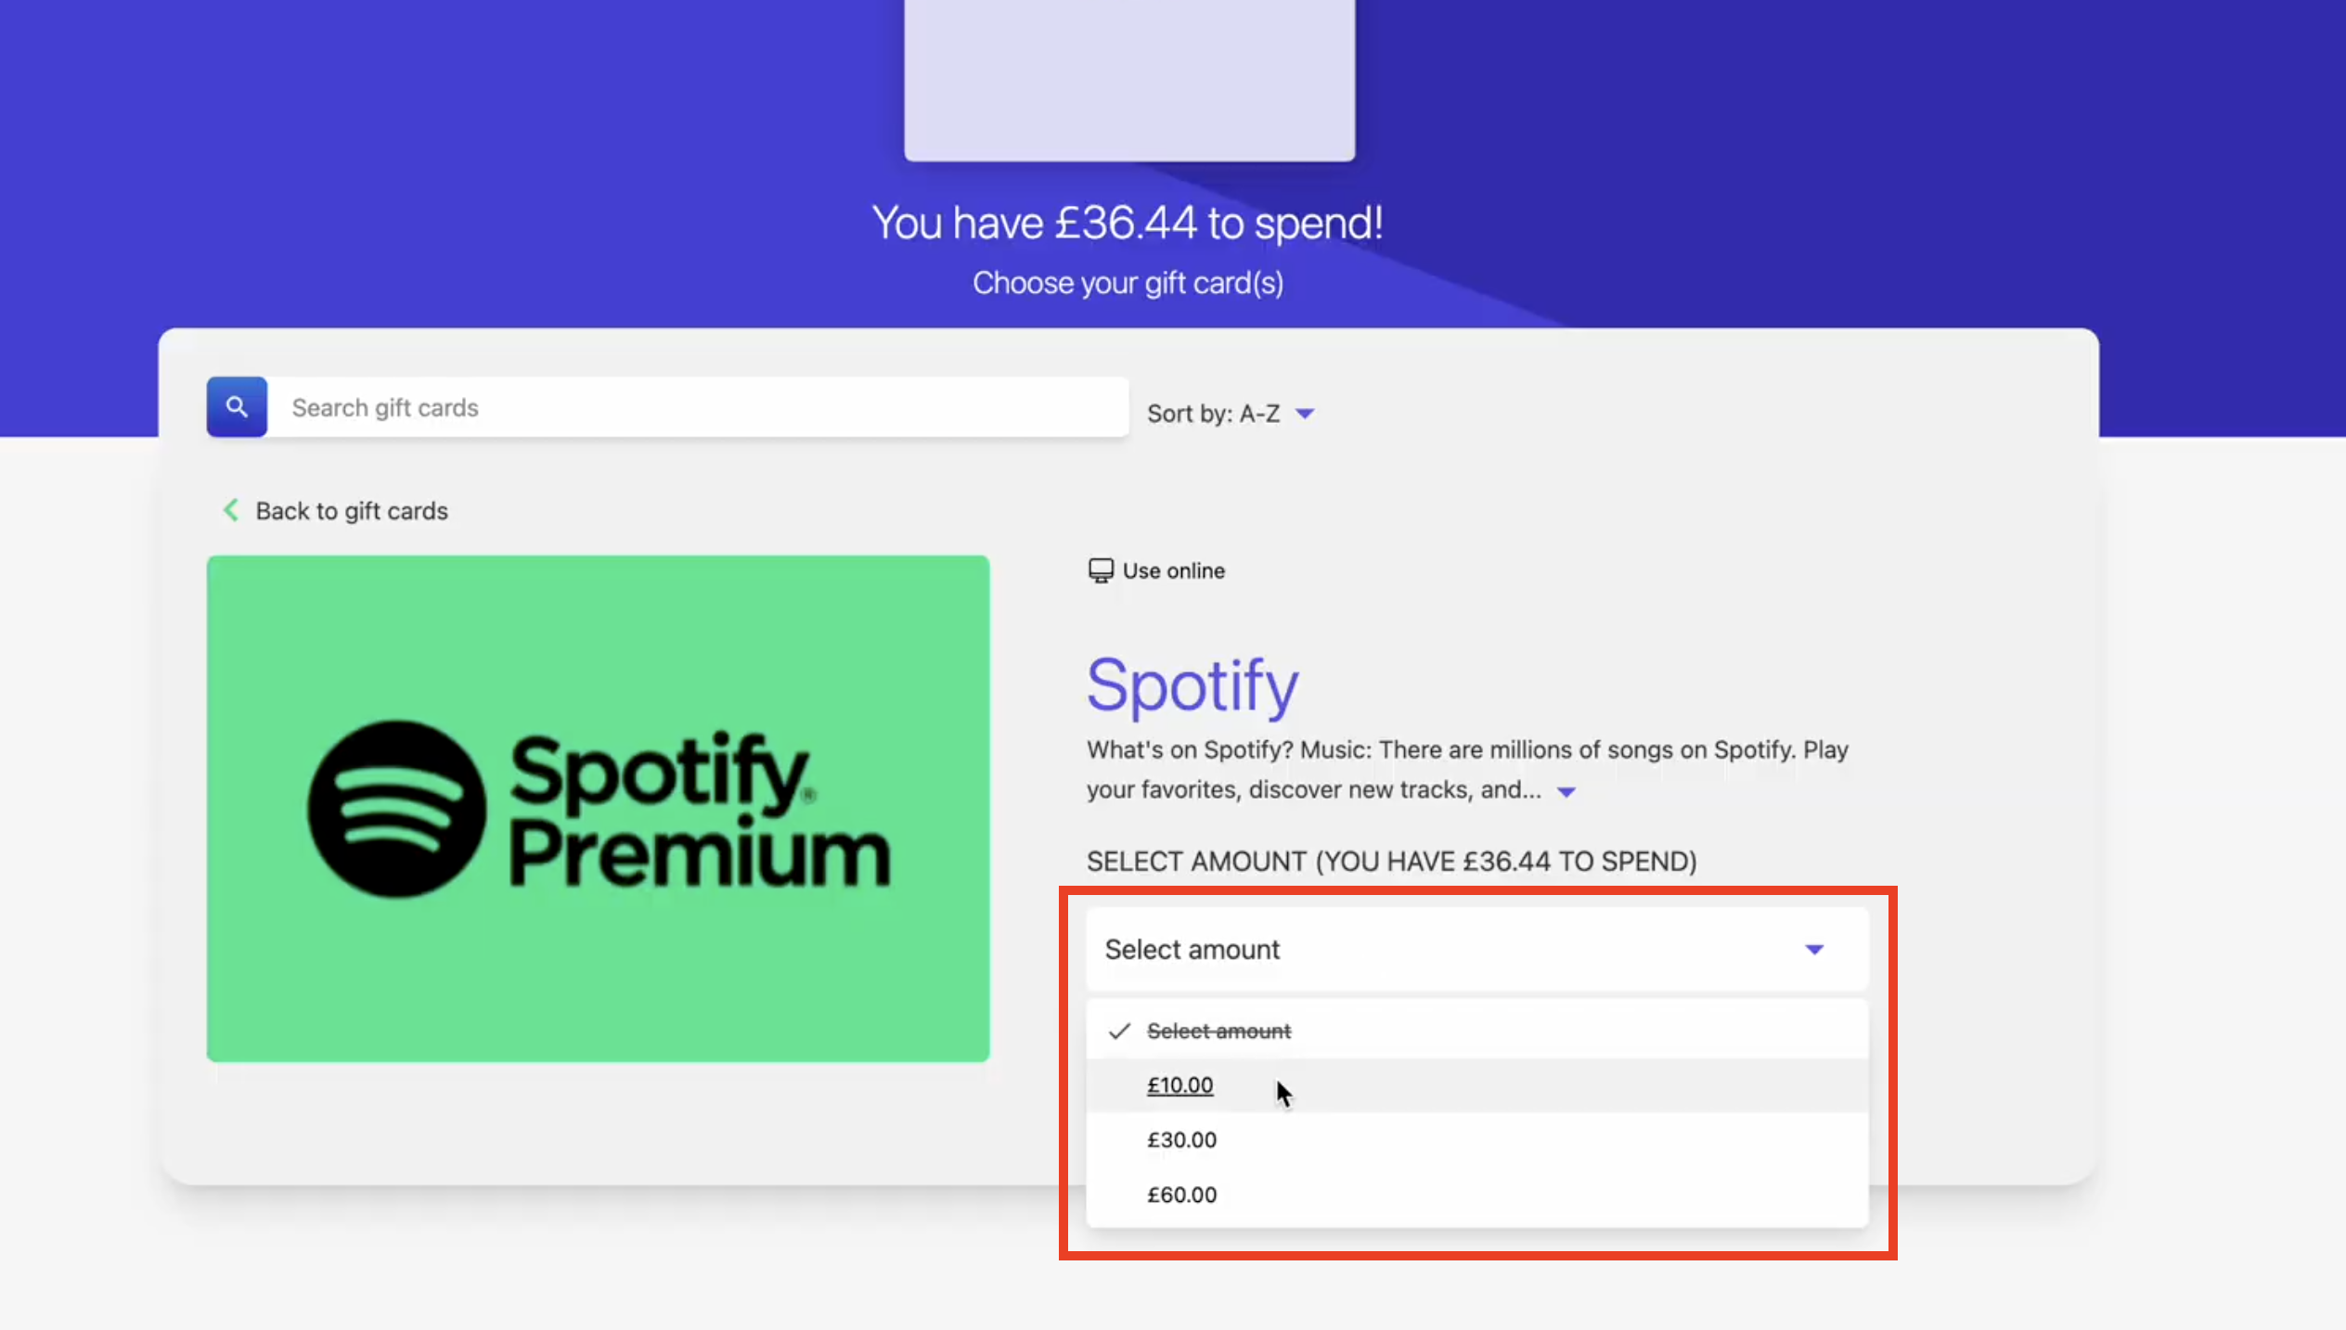2346x1330 pixels.
Task: Choose the £30.00 amount option
Action: [x=1182, y=1140]
